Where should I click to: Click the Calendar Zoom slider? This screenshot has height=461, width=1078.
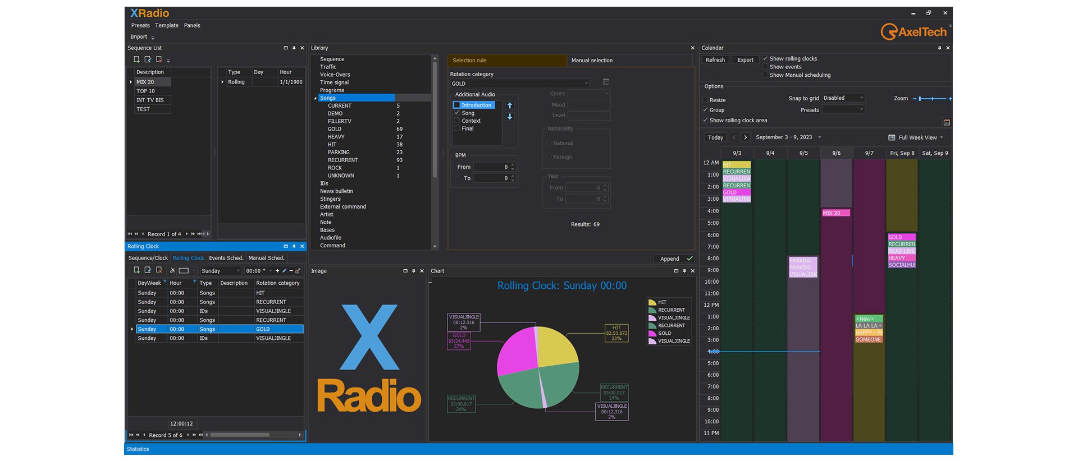coord(932,99)
